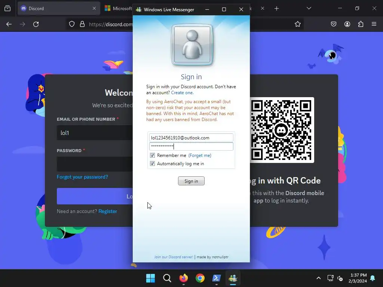Image resolution: width=383 pixels, height=287 pixels.
Task: Click the Sign in button in Messenger
Action: click(191, 181)
